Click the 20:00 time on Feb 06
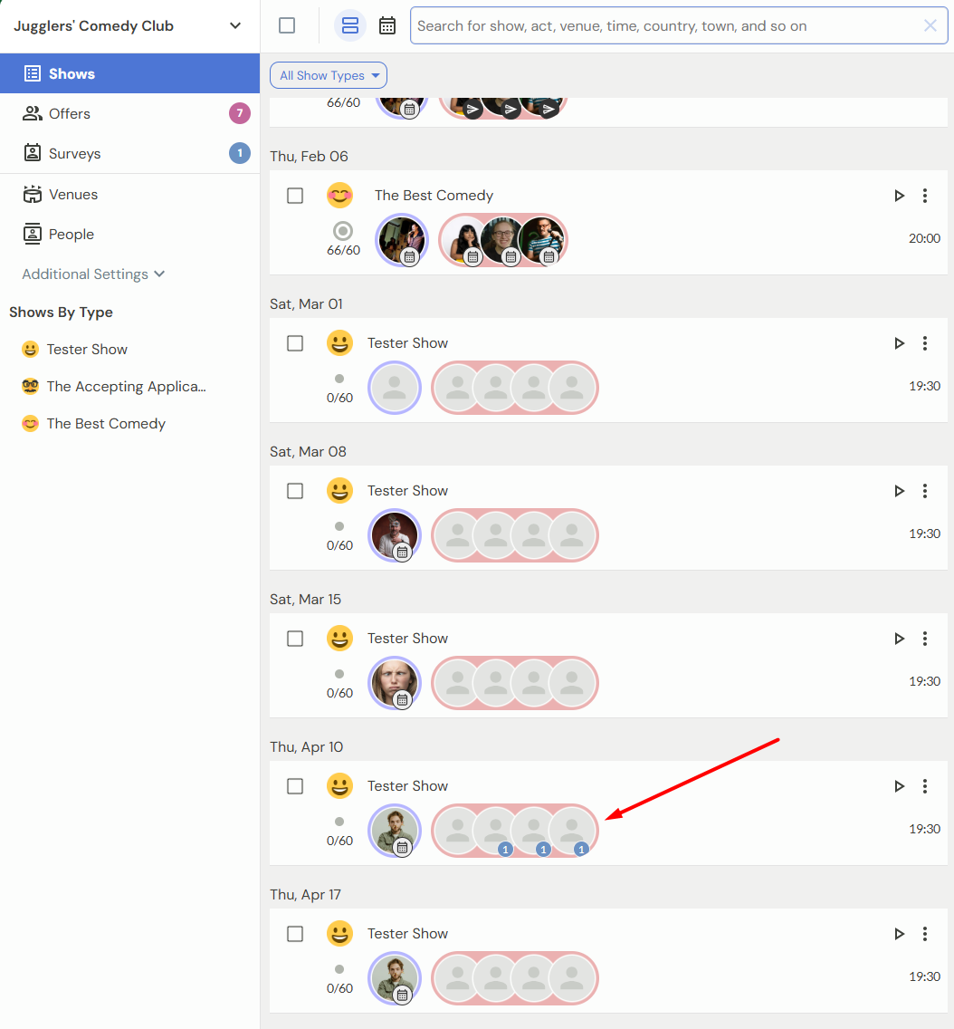Image resolution: width=954 pixels, height=1029 pixels. [924, 238]
